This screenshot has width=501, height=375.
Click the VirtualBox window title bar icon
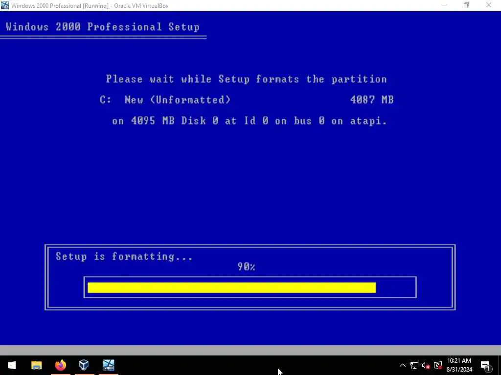coord(4,5)
